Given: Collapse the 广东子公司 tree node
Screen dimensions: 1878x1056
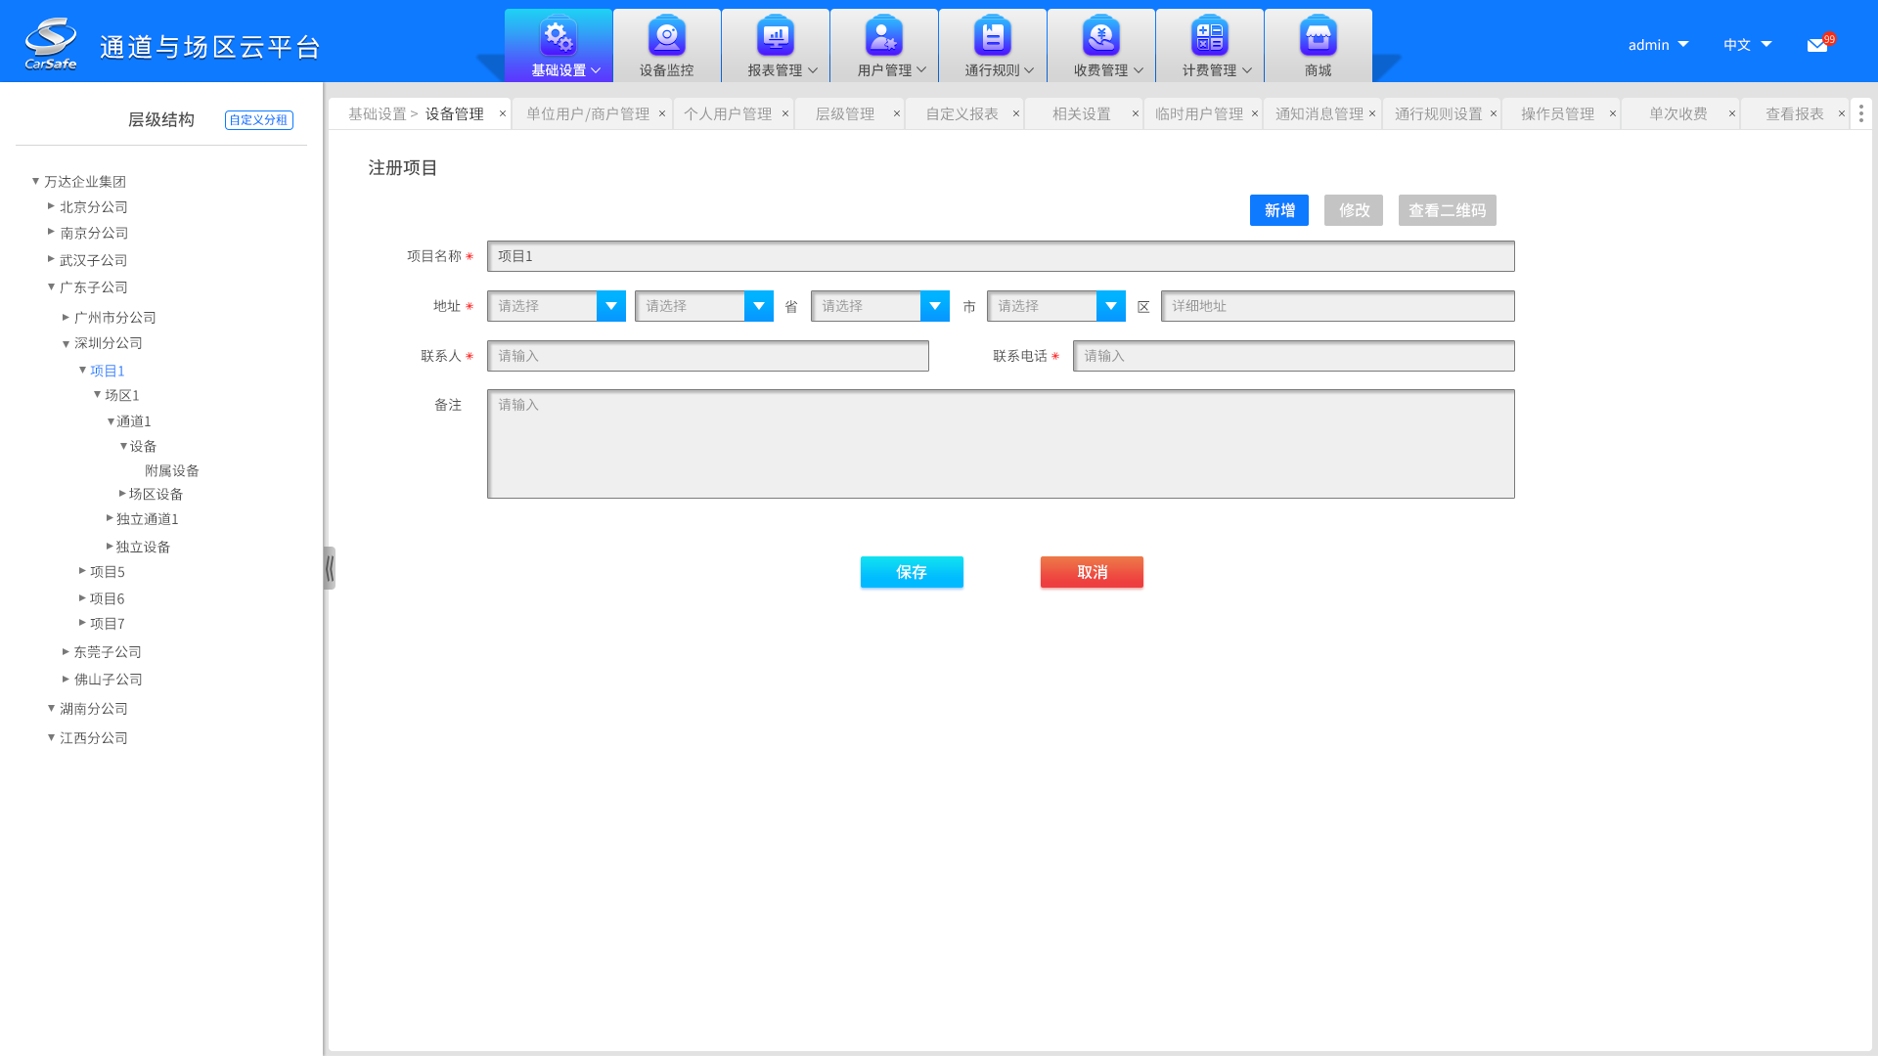Looking at the screenshot, I should tap(52, 286).
